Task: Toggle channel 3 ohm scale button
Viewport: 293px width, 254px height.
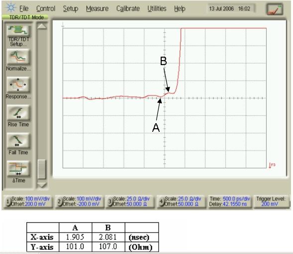Action: [130, 201]
